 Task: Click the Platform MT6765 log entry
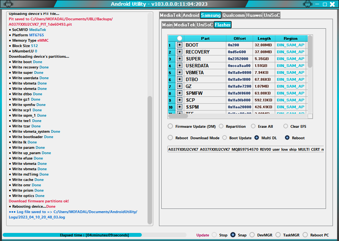26,35
